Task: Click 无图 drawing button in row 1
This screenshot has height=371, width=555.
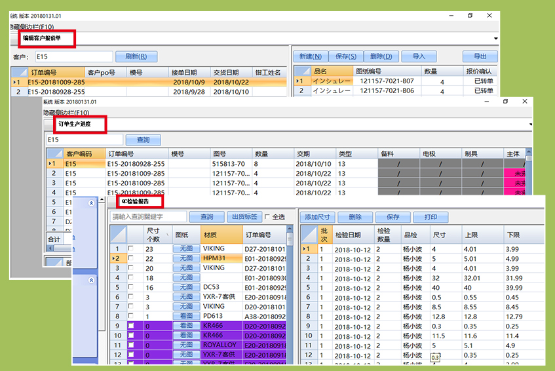Action: click(x=185, y=249)
